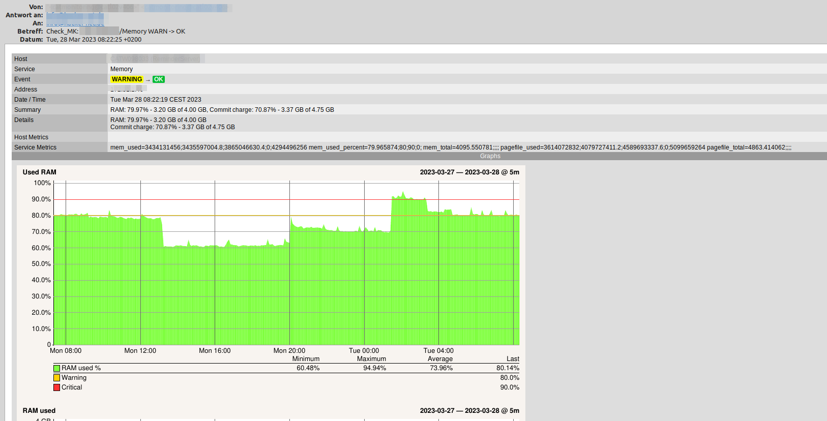Viewport: 827px width, 421px height.
Task: Click the blurred Host name value
Action: click(156, 59)
